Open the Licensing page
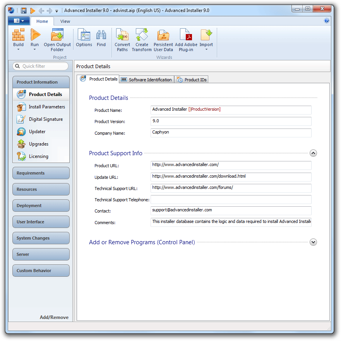This screenshot has width=341, height=341. [41, 156]
